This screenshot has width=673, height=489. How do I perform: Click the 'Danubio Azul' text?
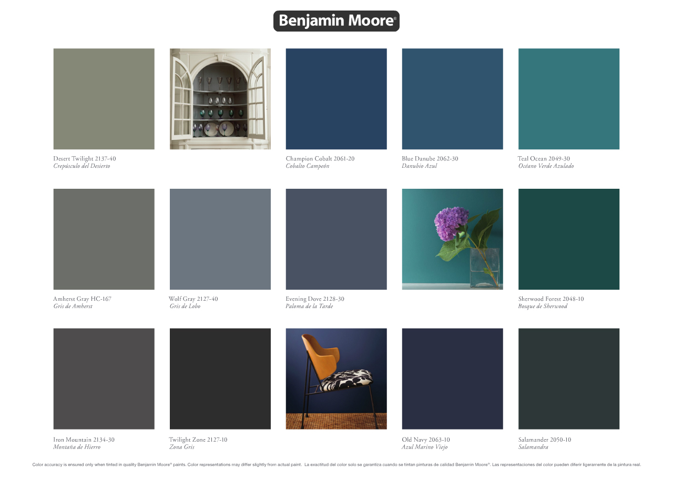coord(420,166)
